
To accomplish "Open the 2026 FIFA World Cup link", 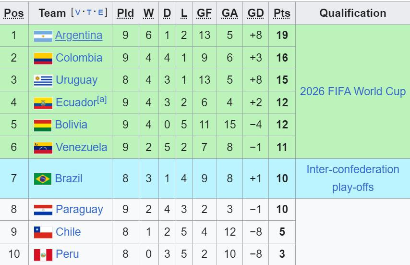I will pos(353,91).
